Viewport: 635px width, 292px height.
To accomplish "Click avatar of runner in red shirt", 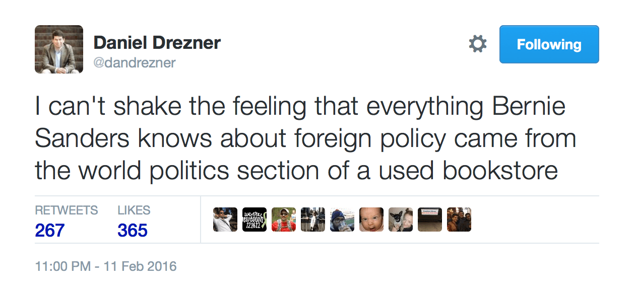I will click(x=284, y=220).
